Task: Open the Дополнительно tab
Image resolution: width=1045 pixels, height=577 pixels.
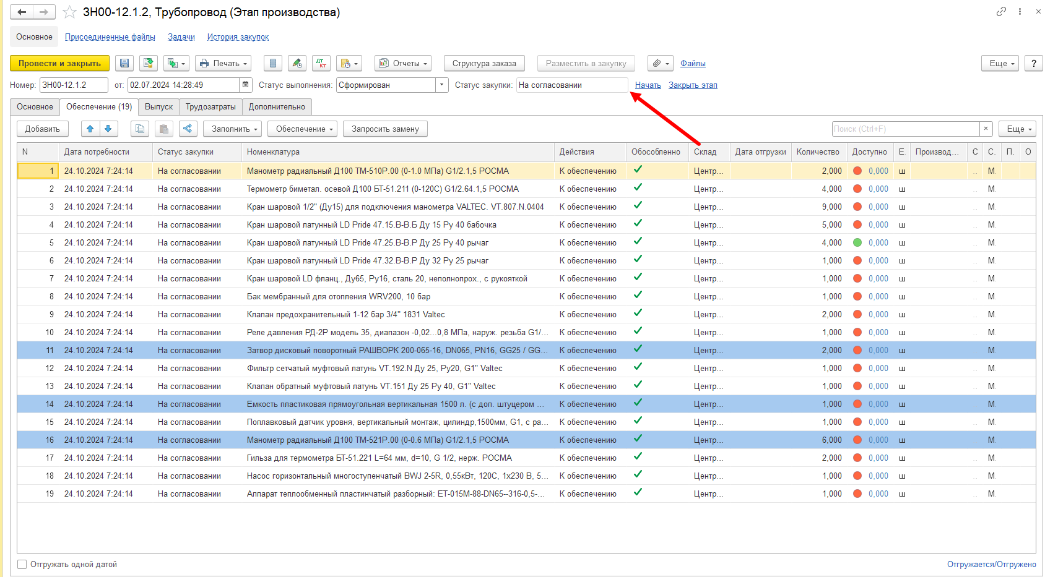Action: 277,107
